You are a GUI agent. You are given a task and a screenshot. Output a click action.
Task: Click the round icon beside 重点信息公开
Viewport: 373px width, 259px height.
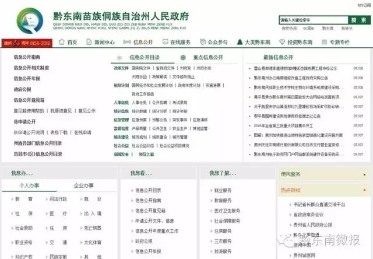click(183, 57)
